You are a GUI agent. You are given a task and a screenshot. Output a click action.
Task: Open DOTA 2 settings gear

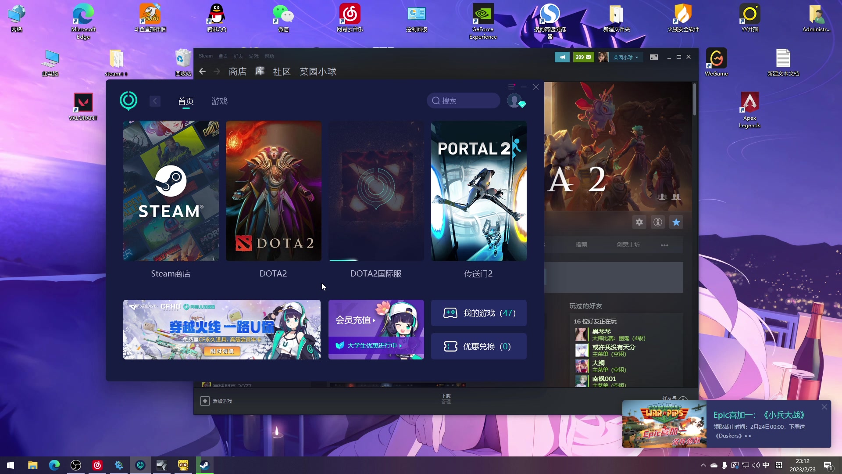pos(639,222)
